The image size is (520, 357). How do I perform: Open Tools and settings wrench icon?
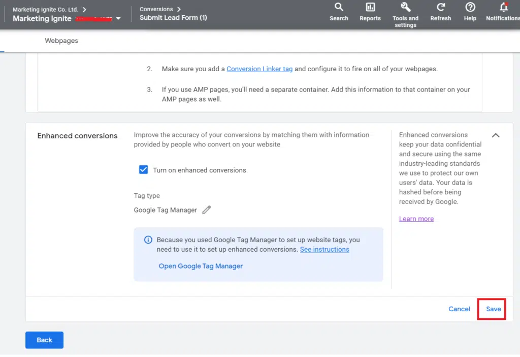[x=405, y=7]
